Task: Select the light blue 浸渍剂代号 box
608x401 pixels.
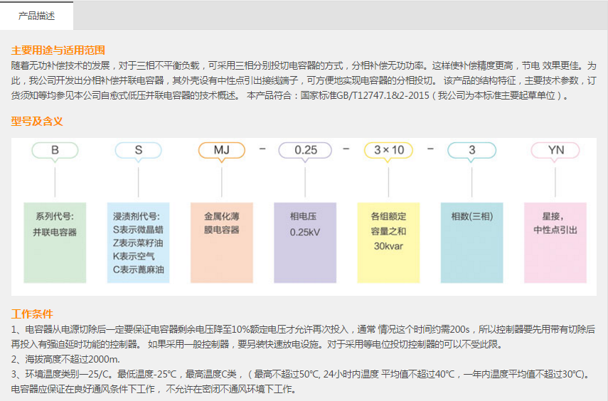Action: (x=138, y=242)
